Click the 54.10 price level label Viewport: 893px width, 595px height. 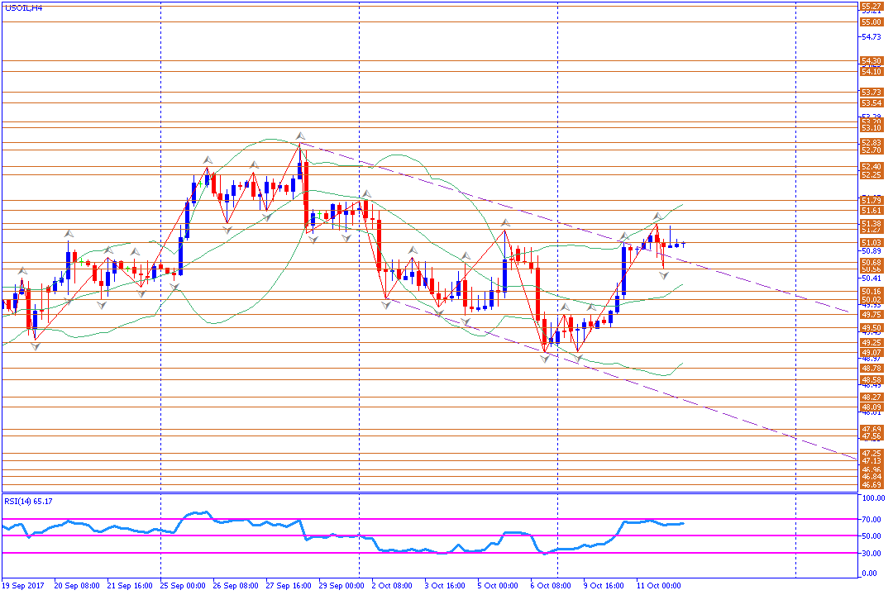(x=872, y=72)
